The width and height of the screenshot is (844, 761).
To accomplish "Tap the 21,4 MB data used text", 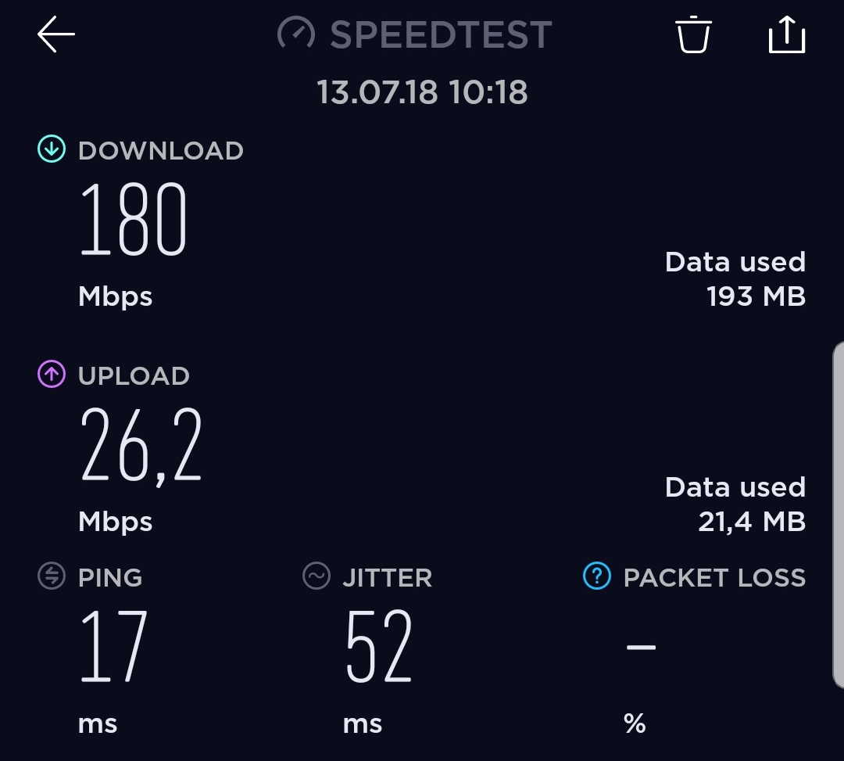I will [752, 522].
